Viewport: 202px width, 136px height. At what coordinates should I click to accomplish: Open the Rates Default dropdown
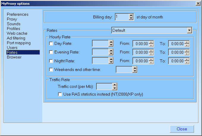189,31
